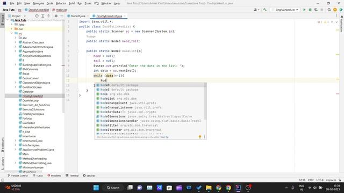Collapse the src folder
This screenshot has height=193, width=344.
tap(12, 33)
